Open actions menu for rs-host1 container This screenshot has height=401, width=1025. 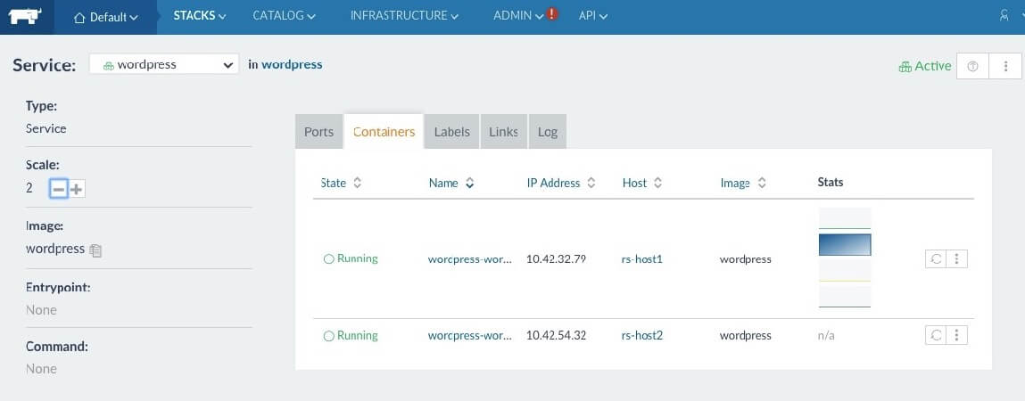956,258
